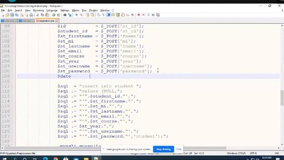Click line number 111 in the margin
284x160 pixels.
5,86
